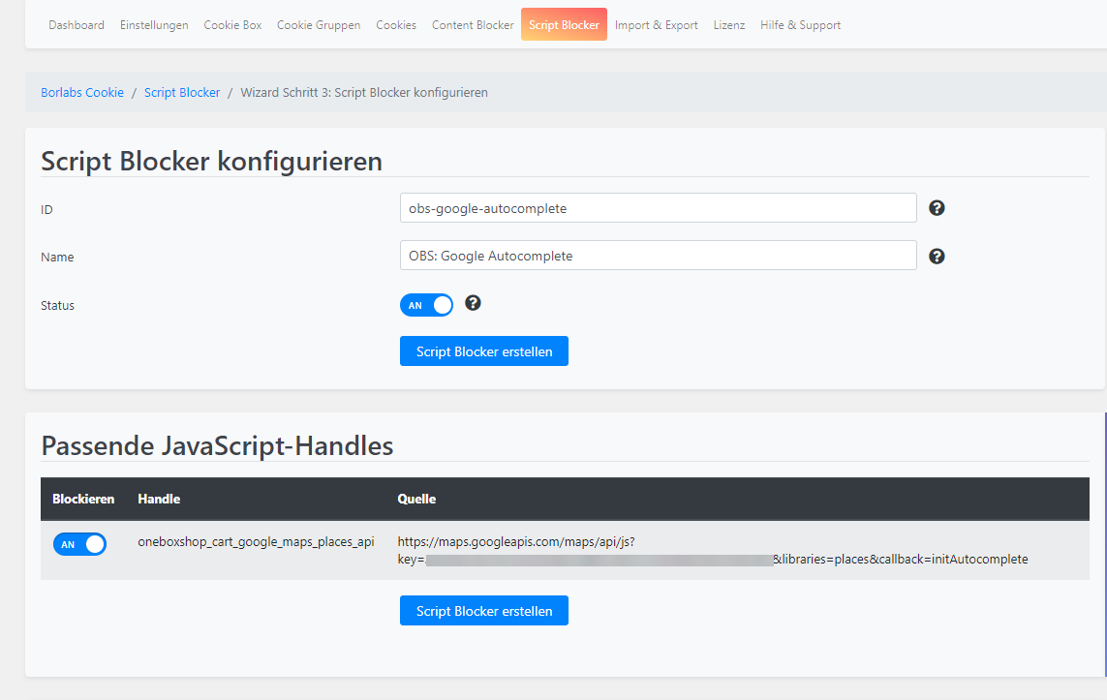Focus the ID input field

click(x=658, y=208)
